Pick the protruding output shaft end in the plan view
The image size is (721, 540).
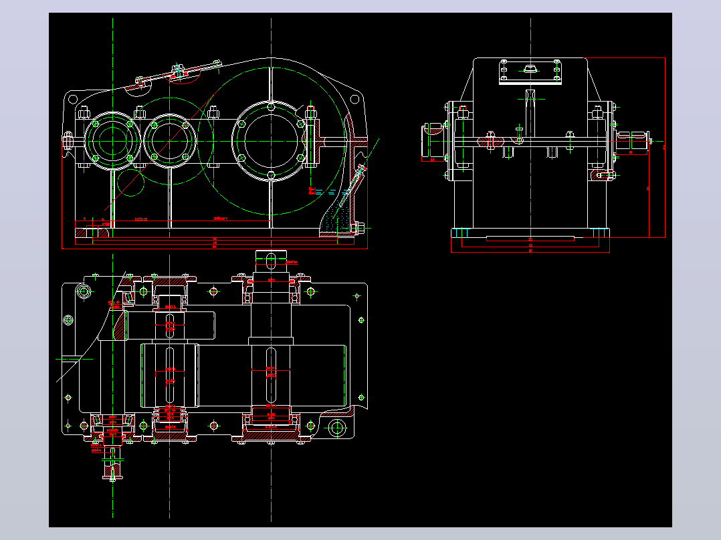click(271, 263)
